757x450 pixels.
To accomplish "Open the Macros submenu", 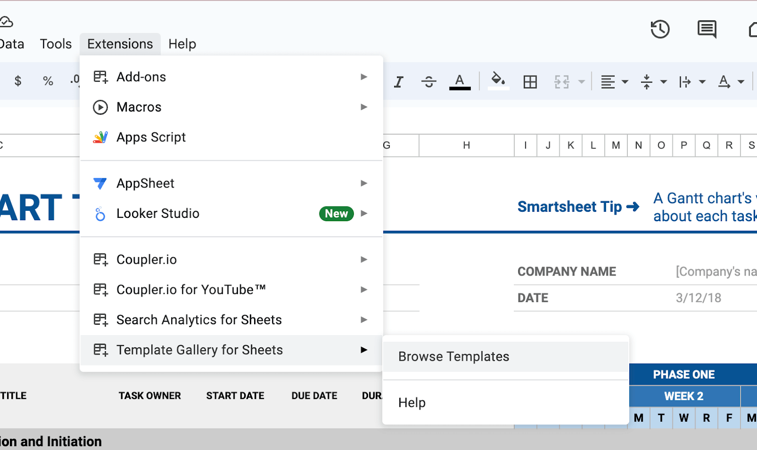I will pyautogui.click(x=231, y=107).
